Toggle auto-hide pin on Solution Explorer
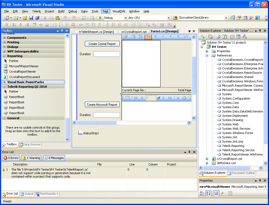 click(260, 31)
